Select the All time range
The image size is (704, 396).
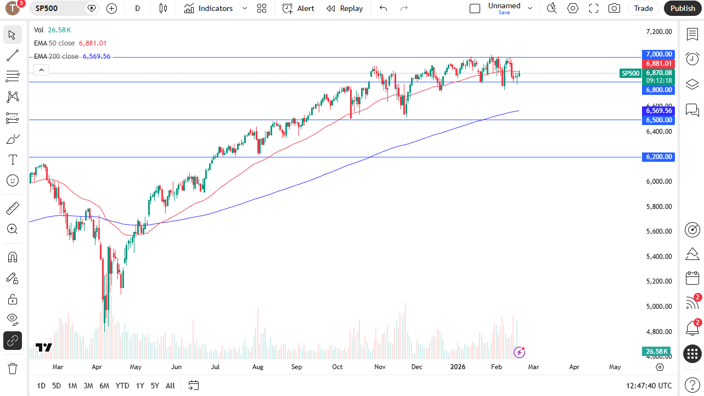[170, 386]
